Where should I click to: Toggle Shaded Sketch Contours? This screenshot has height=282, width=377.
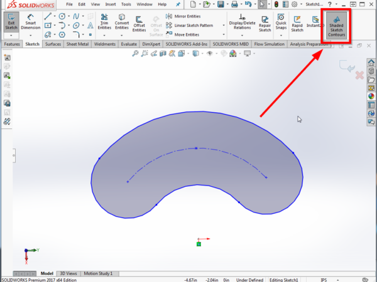(336, 25)
